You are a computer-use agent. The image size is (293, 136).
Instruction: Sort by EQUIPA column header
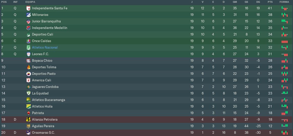point(30,2)
